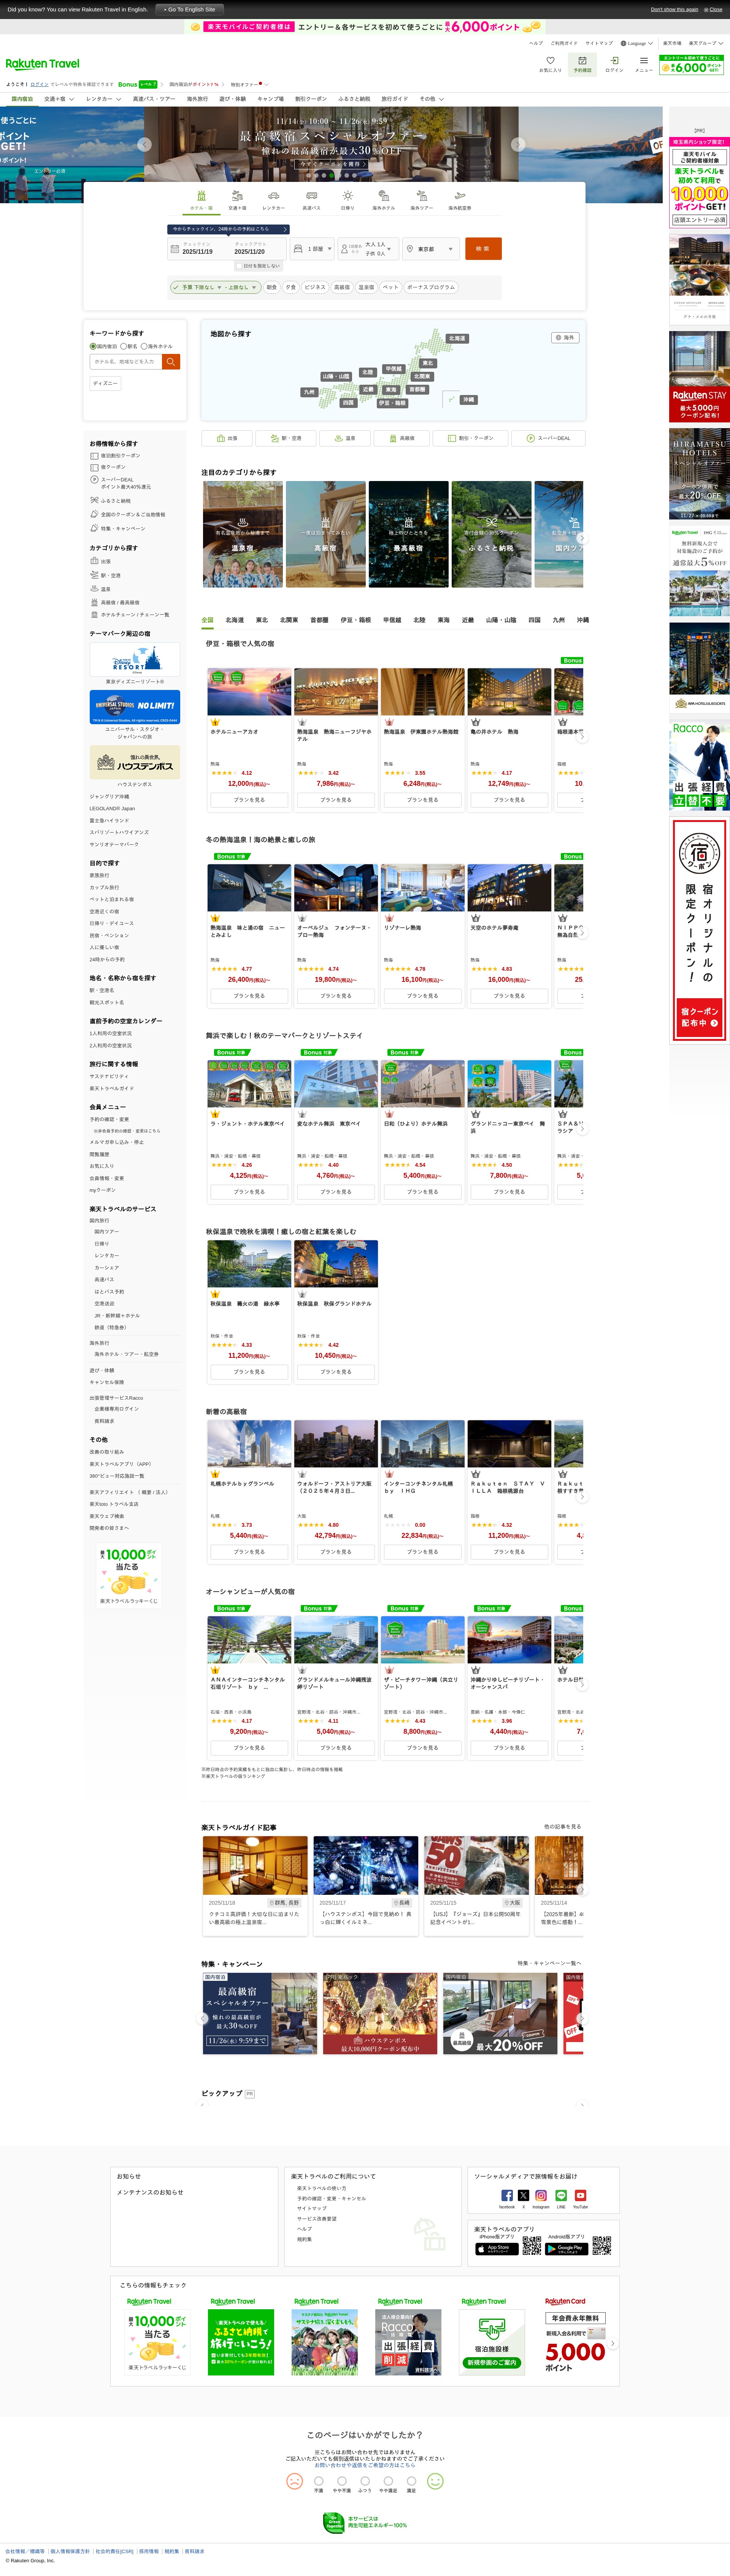This screenshot has width=730, height=2576.
Task: Select the 国内宿泊 radio button
Action: coord(93,346)
